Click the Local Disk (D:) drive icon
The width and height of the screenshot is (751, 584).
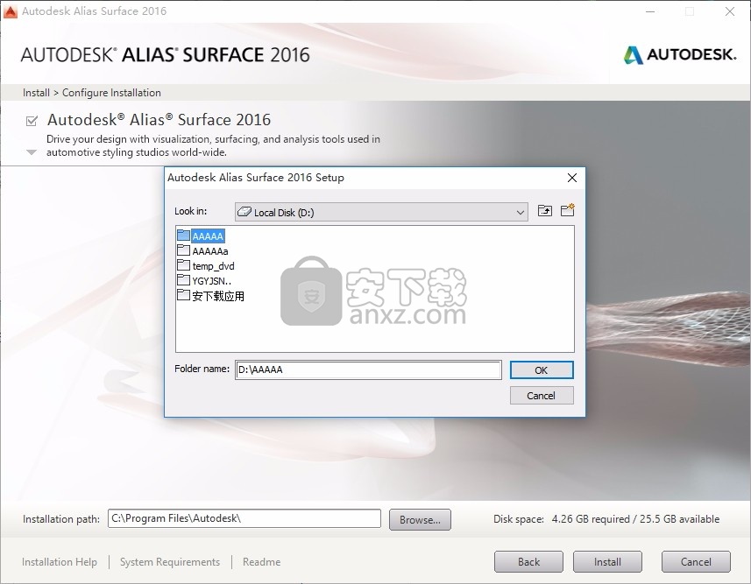pos(244,212)
